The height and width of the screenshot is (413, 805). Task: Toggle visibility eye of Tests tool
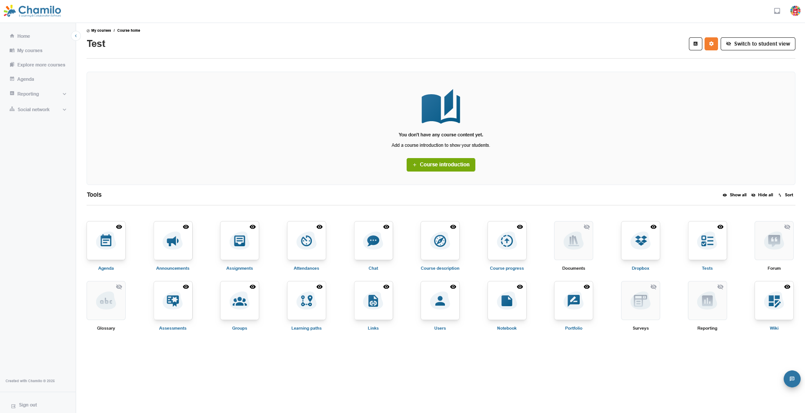[x=721, y=227]
